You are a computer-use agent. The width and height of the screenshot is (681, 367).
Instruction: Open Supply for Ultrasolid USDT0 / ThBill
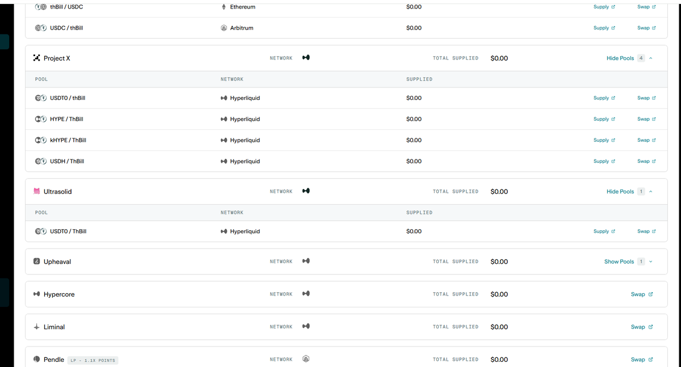point(604,231)
